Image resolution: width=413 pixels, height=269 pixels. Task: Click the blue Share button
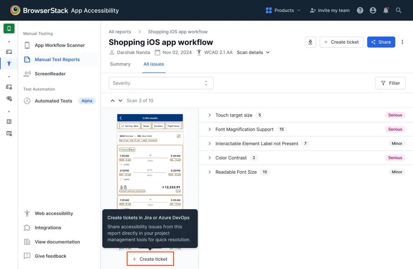381,42
